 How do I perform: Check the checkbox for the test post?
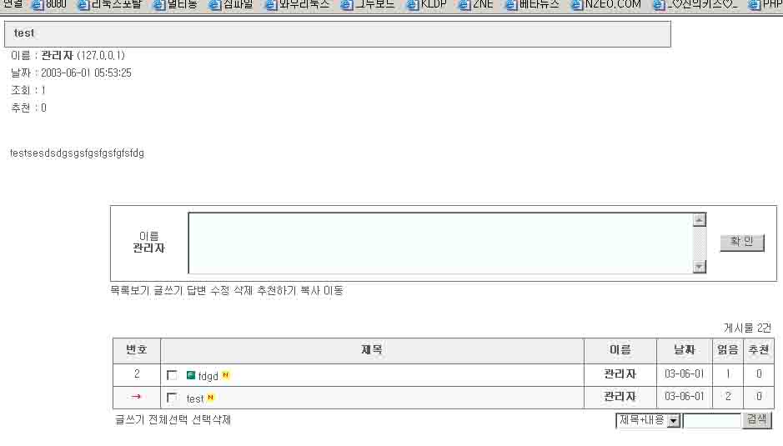click(172, 398)
